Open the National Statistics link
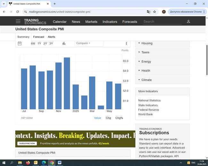 coord(149,100)
